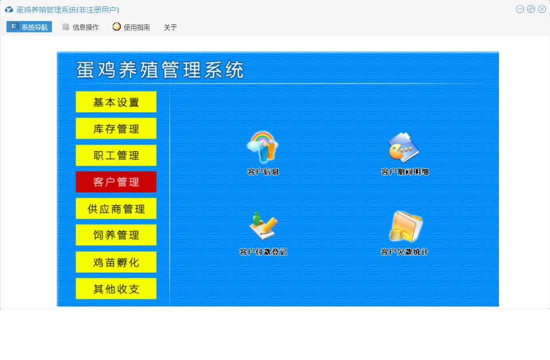This screenshot has height=360, width=550.
Task: Click the 客户期间明细 label text
Action: 405,172
